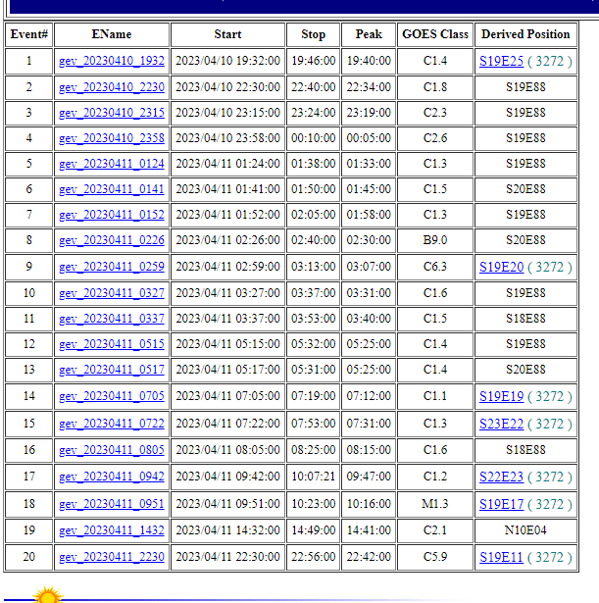
Task: Select the C6.3 GOES class cell
Action: 435,267
